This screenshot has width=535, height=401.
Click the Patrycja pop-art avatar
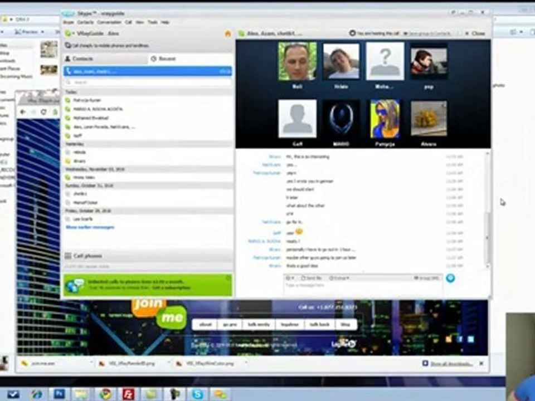click(x=385, y=119)
